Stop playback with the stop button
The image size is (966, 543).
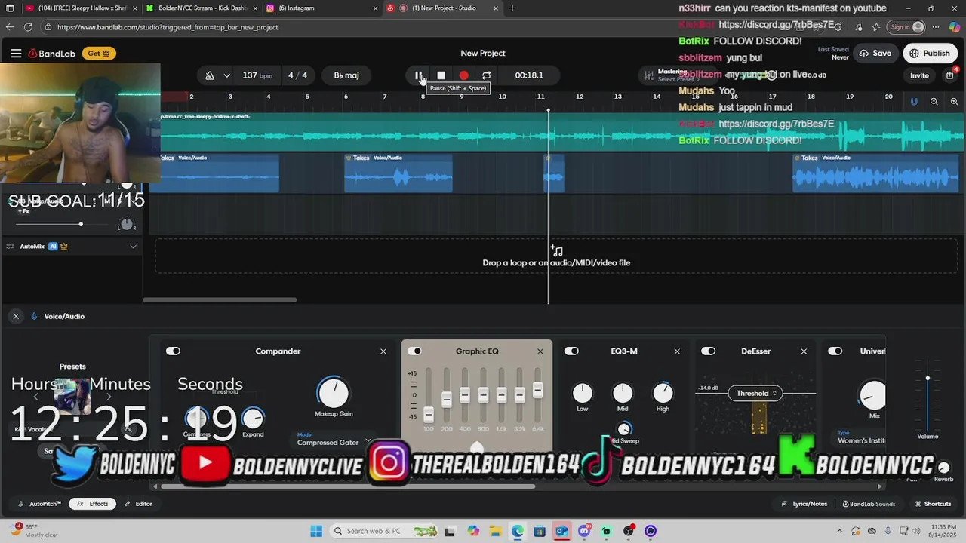pos(441,75)
